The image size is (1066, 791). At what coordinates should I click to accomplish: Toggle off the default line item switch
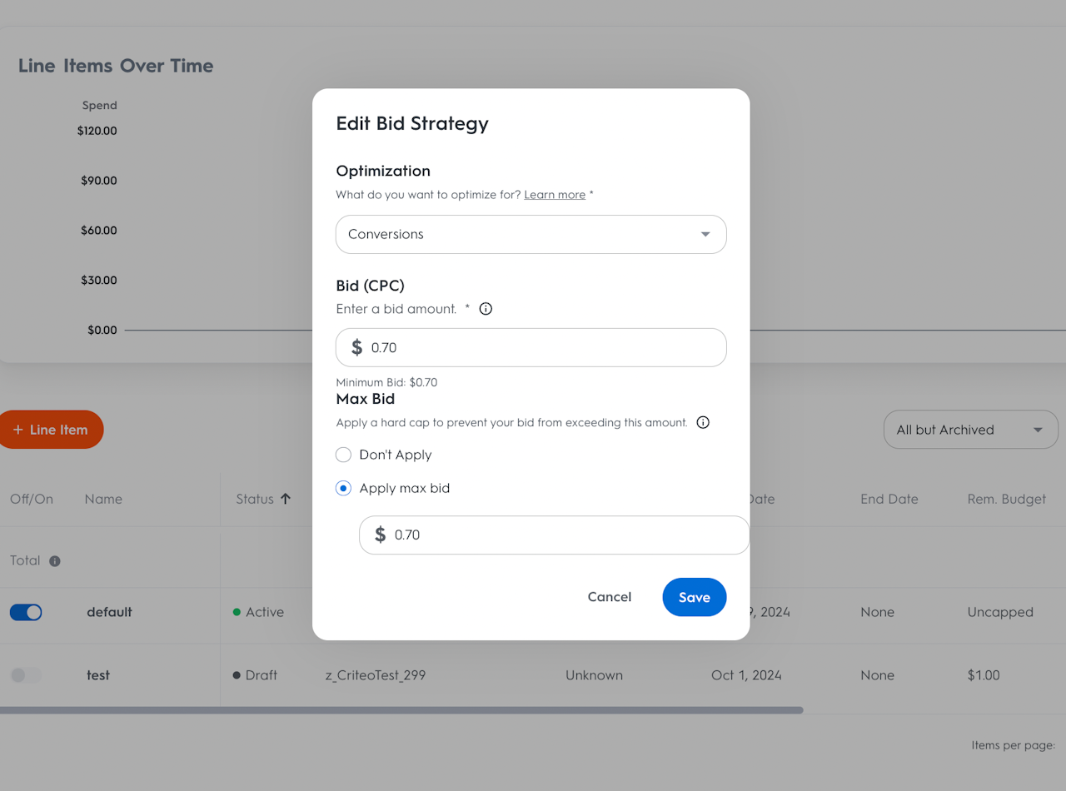point(26,612)
